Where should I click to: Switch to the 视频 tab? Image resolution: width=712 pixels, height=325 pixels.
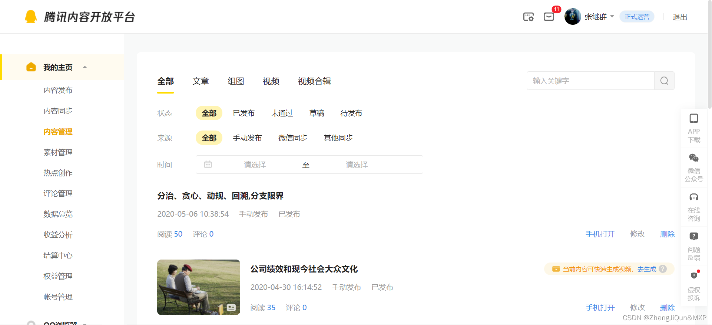coord(271,81)
